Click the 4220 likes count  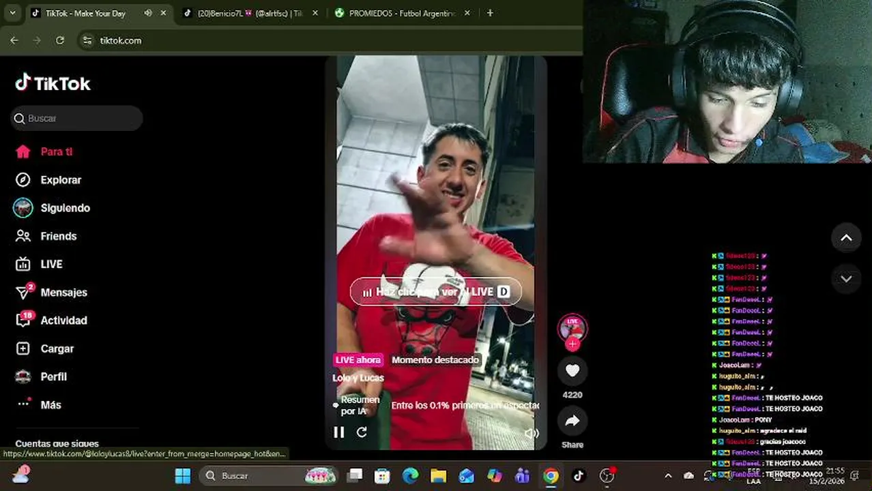coord(572,395)
